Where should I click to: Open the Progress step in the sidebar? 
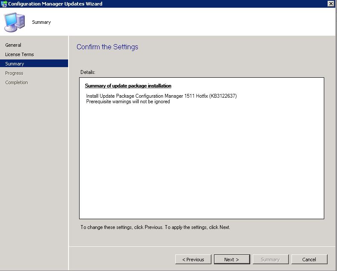[14, 73]
